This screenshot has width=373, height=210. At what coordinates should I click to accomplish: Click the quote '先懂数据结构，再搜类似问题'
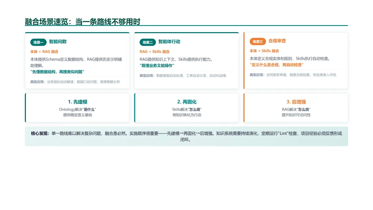pos(57,72)
